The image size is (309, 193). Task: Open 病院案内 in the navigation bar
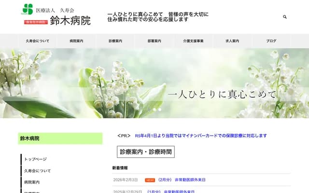point(76,41)
